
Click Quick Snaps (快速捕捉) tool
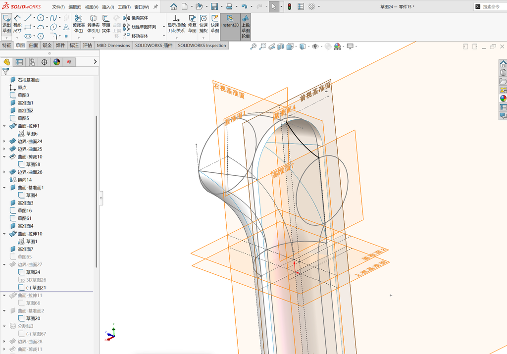(203, 24)
